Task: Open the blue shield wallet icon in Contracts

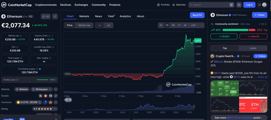Action: click(45, 102)
